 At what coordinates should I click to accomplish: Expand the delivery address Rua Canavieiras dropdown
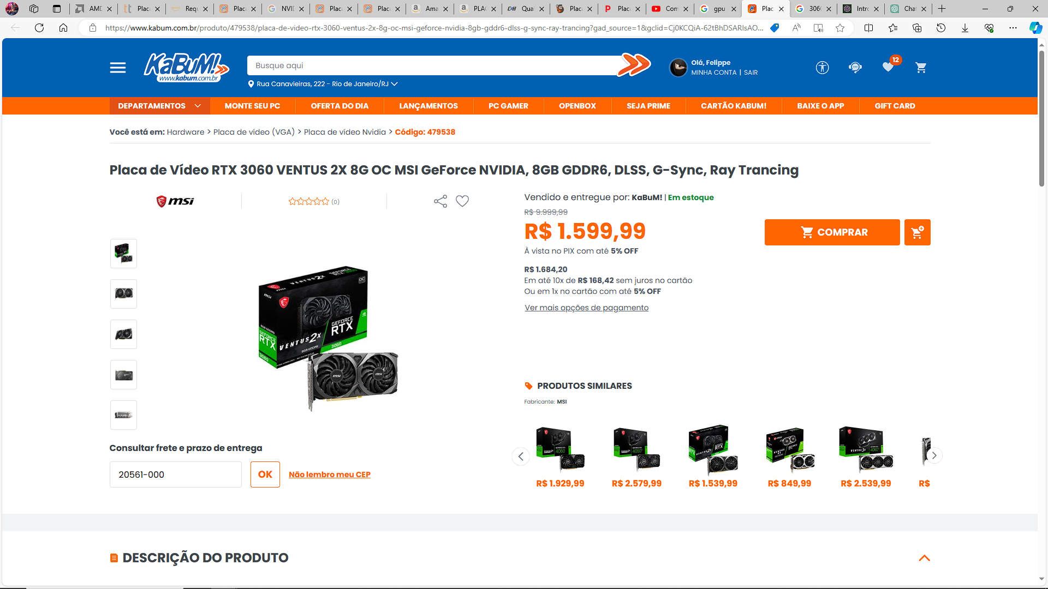[323, 84]
